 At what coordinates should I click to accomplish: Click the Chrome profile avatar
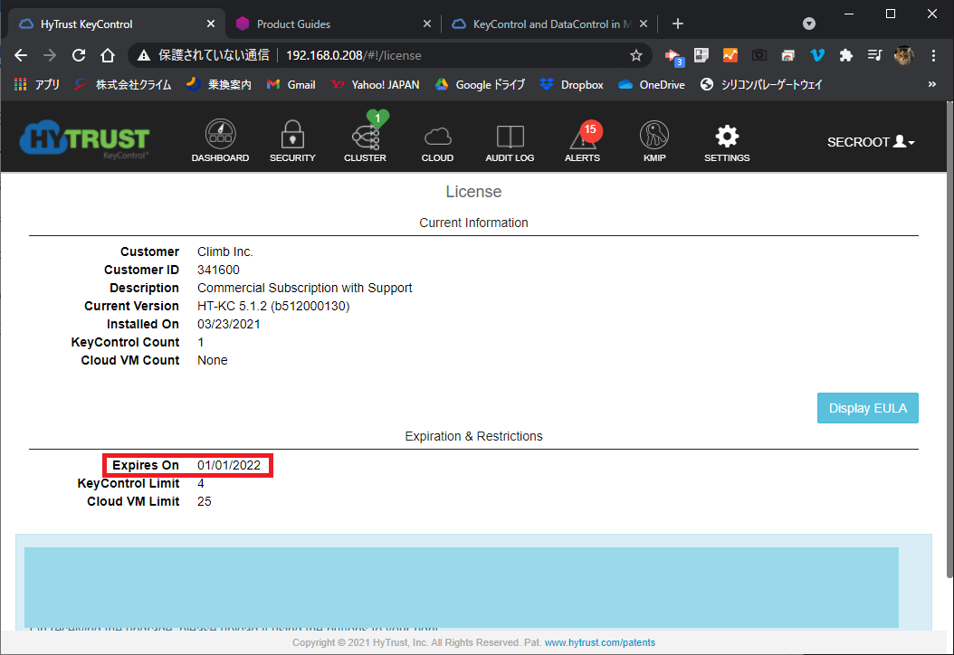[904, 55]
